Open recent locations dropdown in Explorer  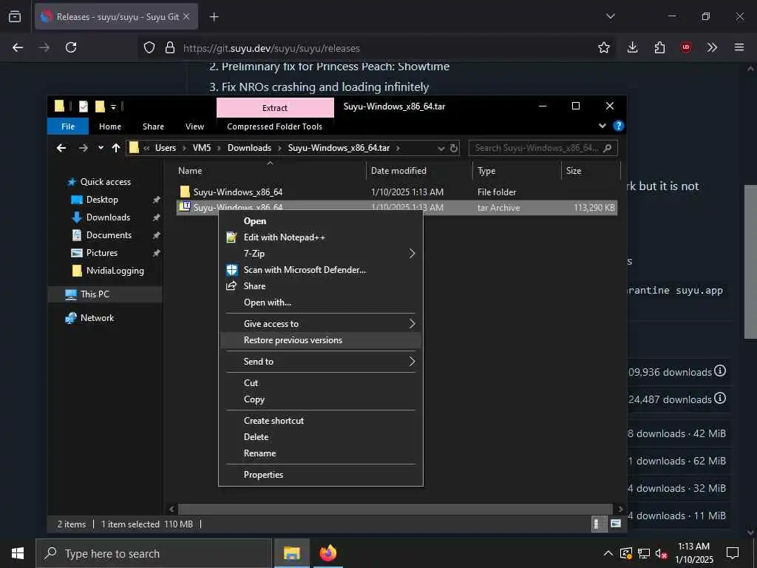click(x=101, y=148)
